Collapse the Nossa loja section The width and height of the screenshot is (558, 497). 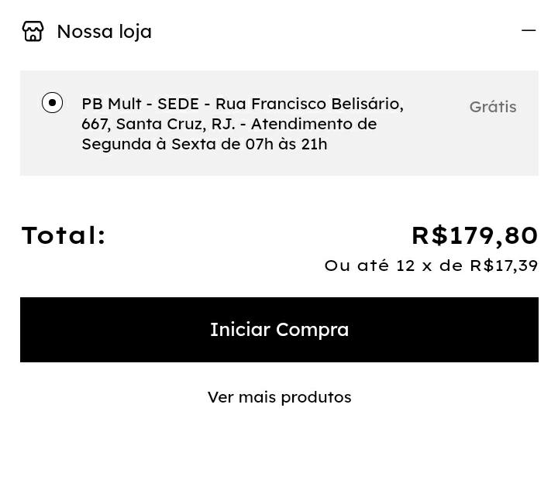[x=529, y=31]
